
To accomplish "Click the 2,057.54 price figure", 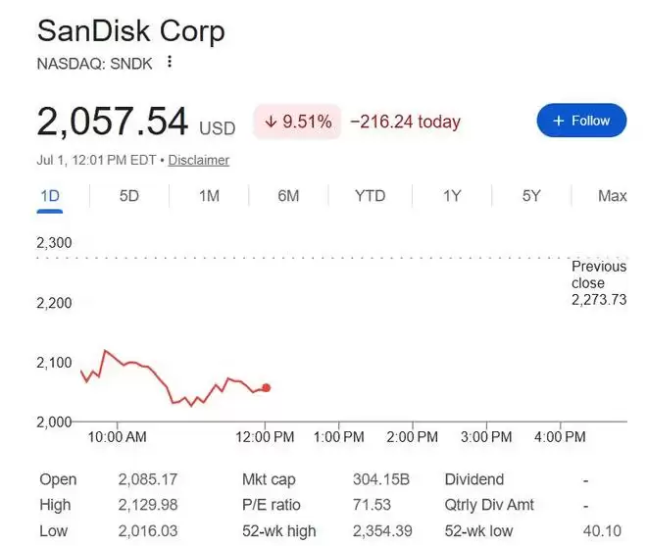I will tap(113, 122).
